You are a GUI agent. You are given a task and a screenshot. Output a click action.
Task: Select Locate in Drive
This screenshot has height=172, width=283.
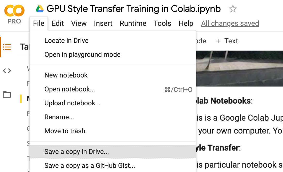[x=66, y=41]
